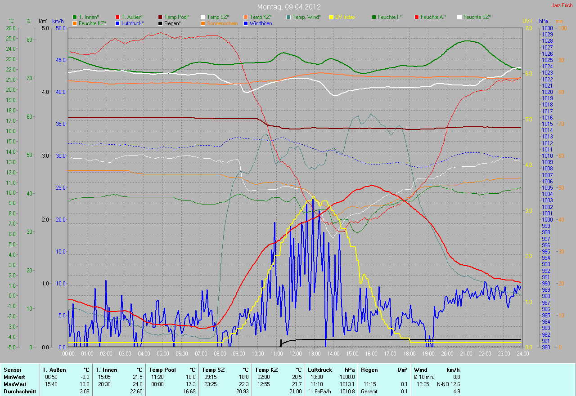Select the dark red Temp Pool legend marker
Image resolution: width=576 pixels, height=396 pixels.
pos(160,17)
